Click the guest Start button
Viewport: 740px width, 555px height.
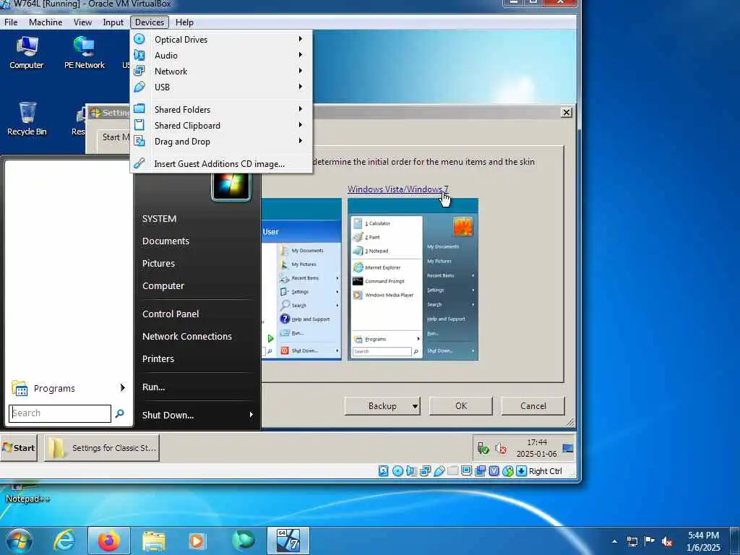coord(19,448)
